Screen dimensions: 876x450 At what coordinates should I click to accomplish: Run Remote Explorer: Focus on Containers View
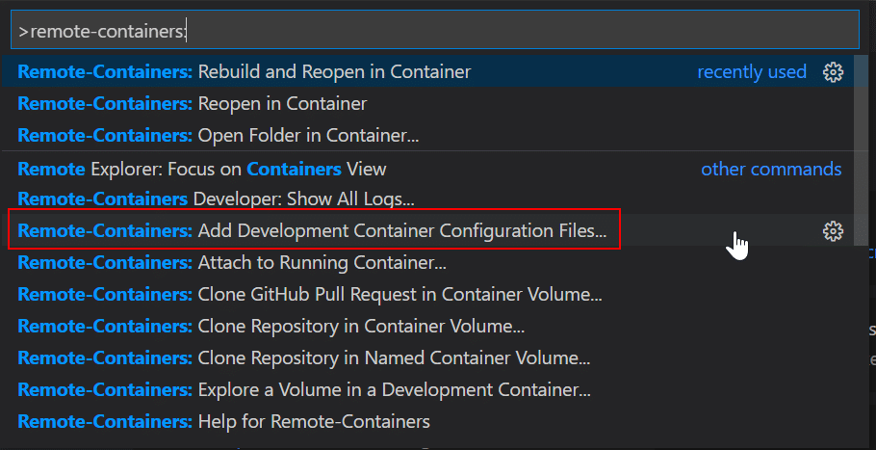(x=427, y=169)
